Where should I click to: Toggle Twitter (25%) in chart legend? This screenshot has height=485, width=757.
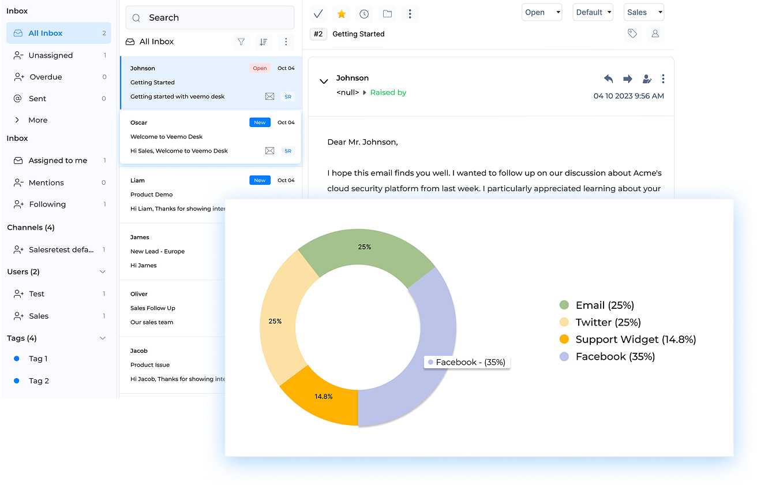tap(600, 322)
